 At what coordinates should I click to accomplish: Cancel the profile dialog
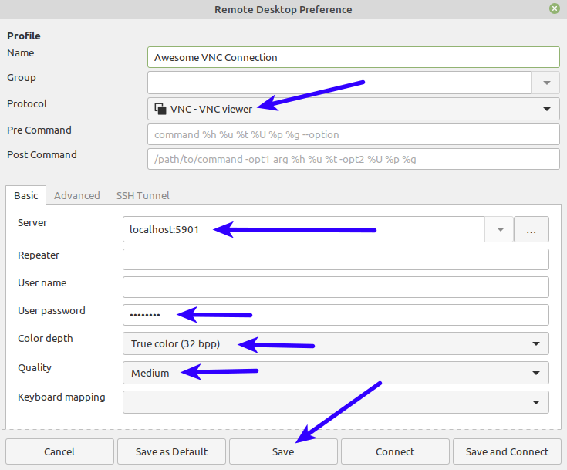point(59,451)
